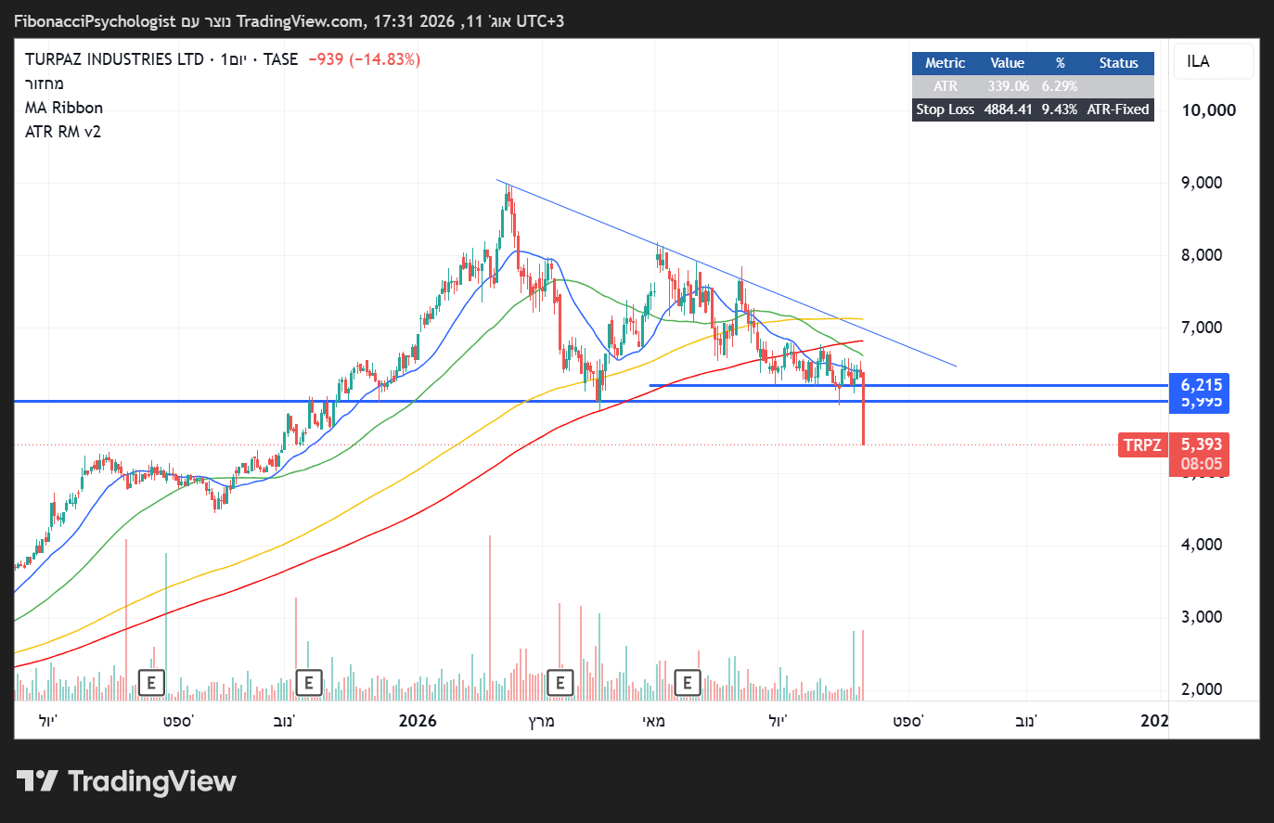This screenshot has height=823, width=1274.
Task: Open the ILA currency selector
Action: tap(1214, 61)
